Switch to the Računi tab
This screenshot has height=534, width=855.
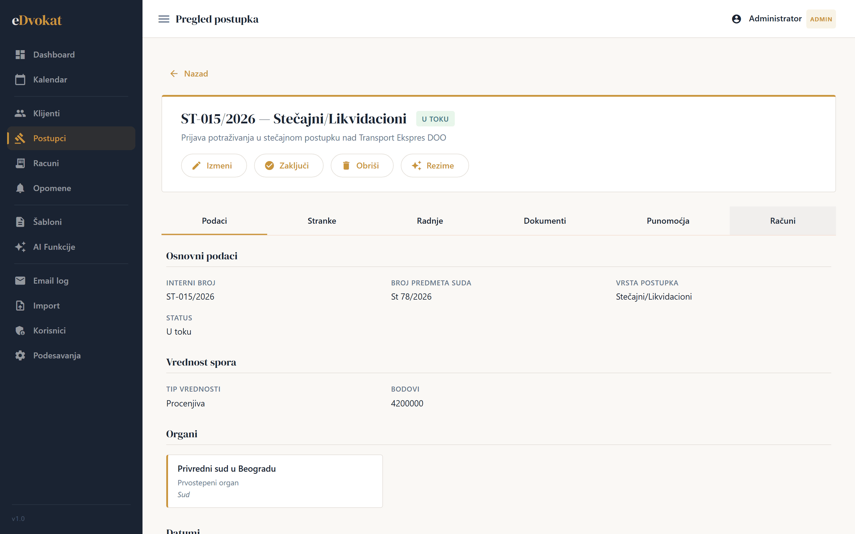point(783,221)
